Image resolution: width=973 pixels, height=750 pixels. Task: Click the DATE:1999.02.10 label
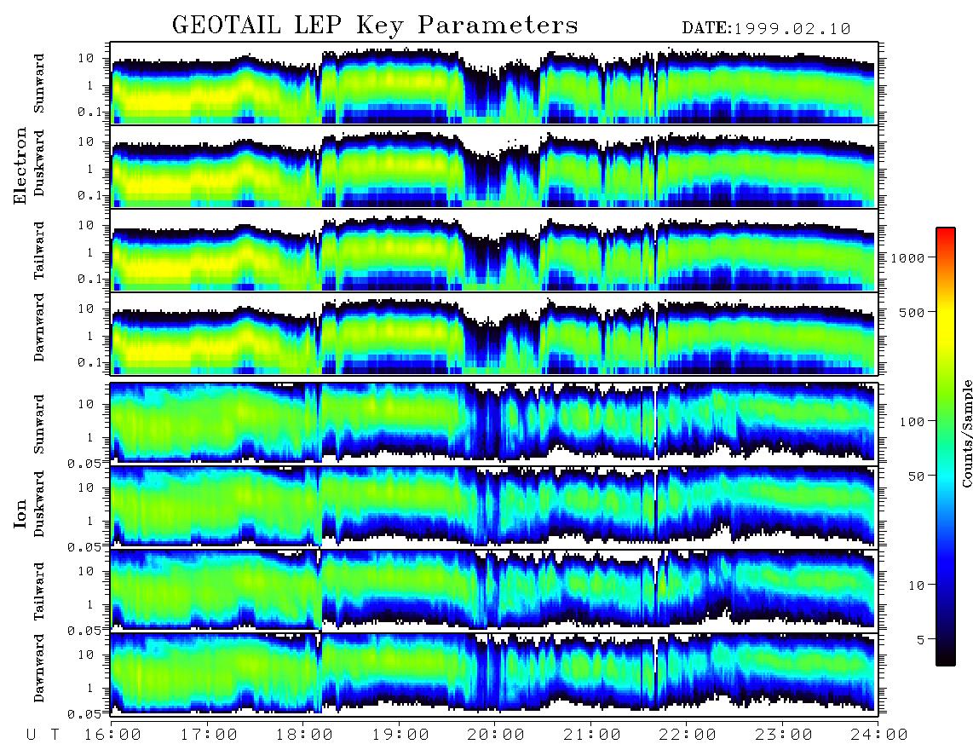766,29
